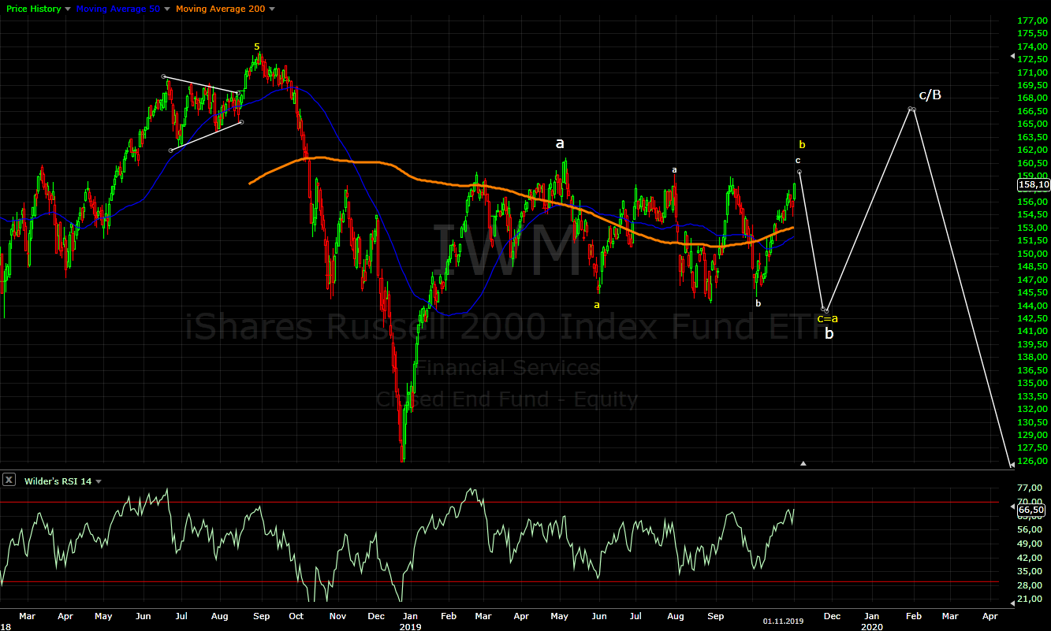Open the Moving Average 50 dropdown
The width and height of the screenshot is (1051, 631).
click(x=166, y=9)
